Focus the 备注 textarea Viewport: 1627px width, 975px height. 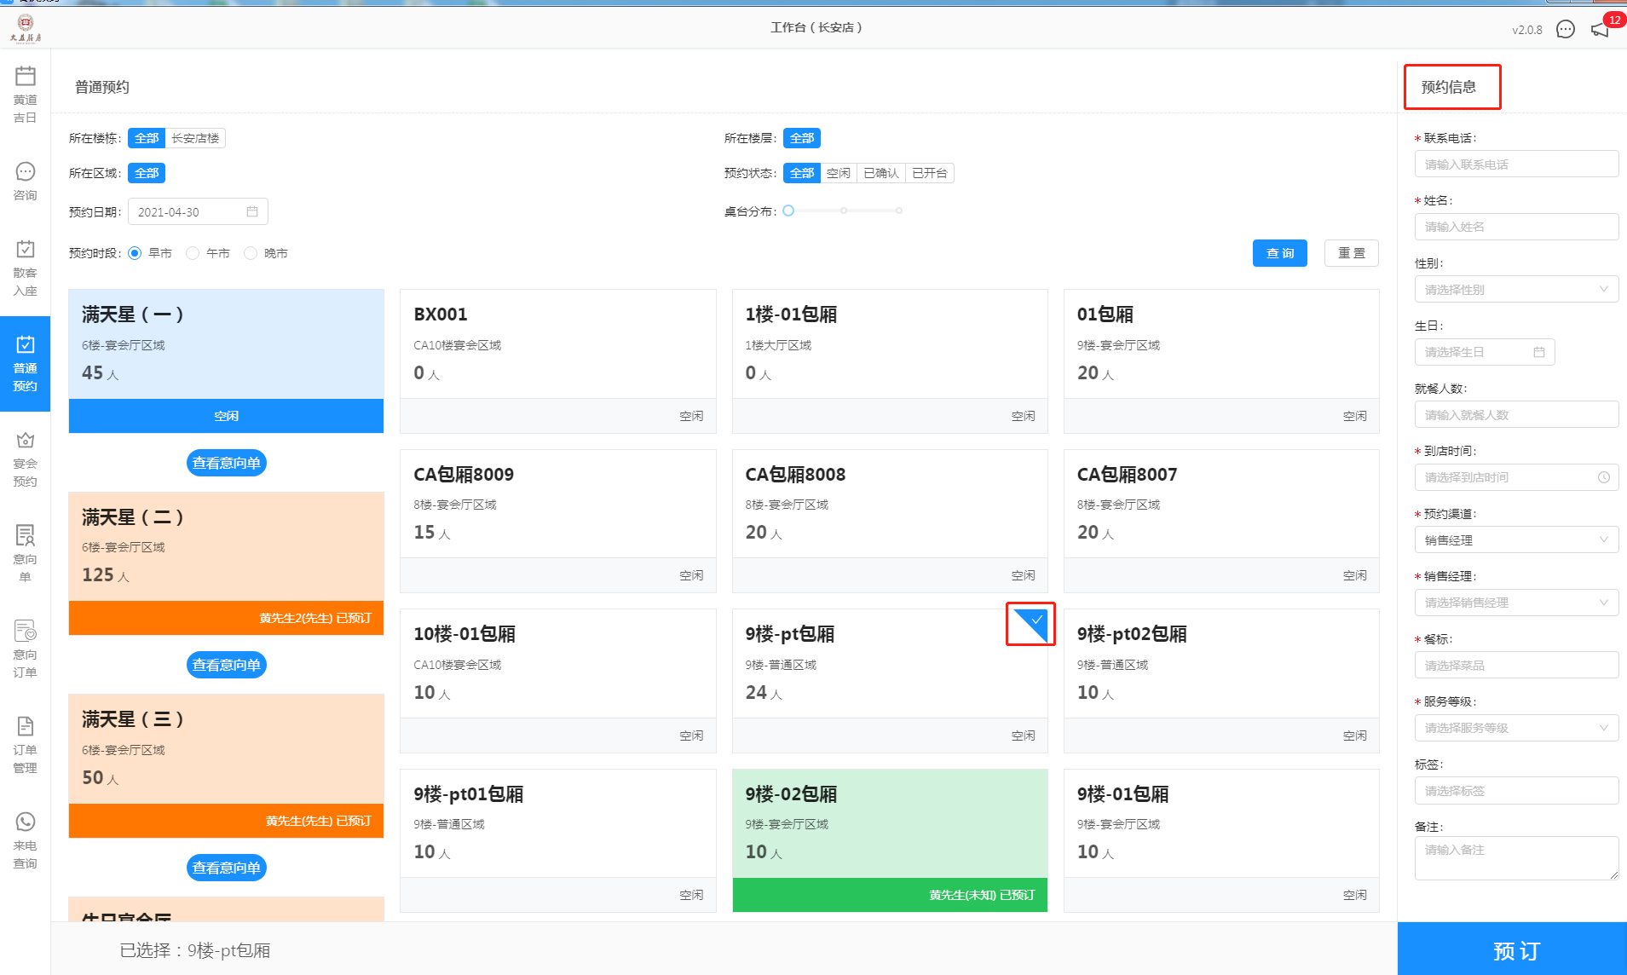(1516, 858)
